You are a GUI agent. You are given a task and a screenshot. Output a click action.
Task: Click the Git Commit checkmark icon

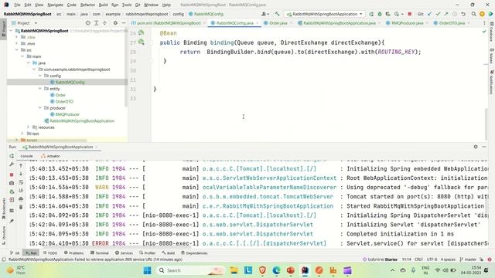click(x=438, y=14)
